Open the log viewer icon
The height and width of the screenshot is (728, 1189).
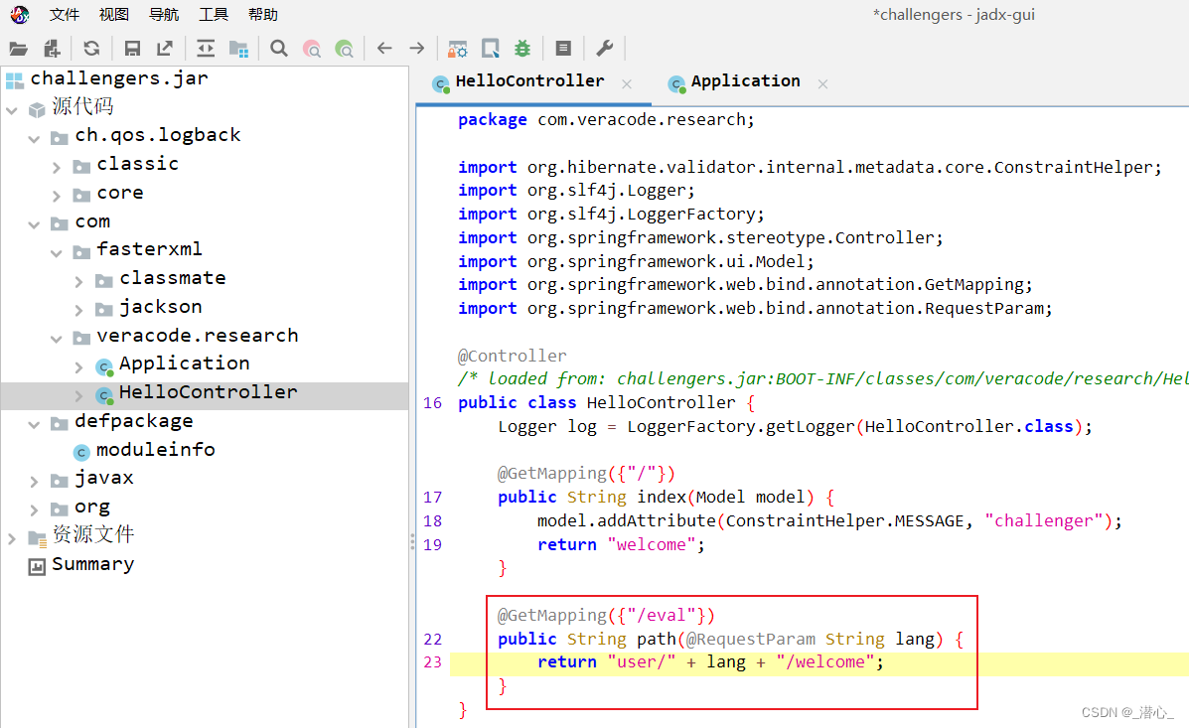563,49
